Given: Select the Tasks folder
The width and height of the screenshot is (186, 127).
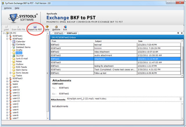Looking at the screenshot, I should (x=19, y=76).
